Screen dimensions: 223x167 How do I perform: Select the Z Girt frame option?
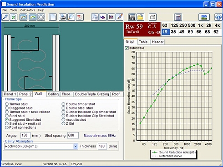point(63,123)
